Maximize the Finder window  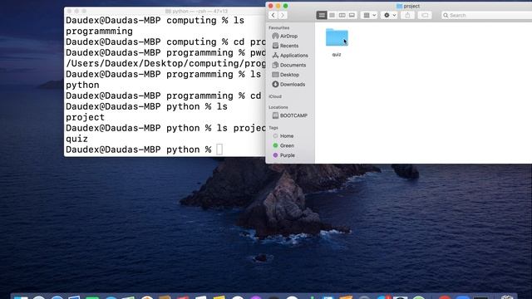[x=286, y=6]
